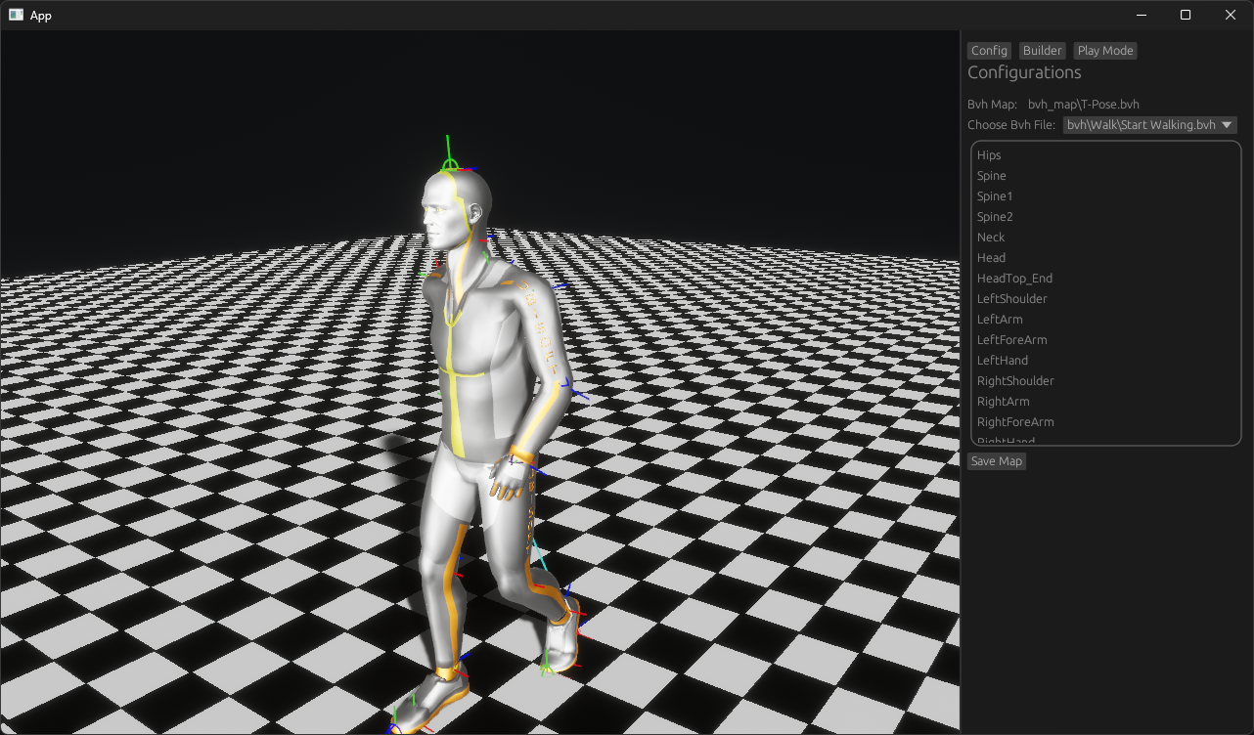Image resolution: width=1254 pixels, height=735 pixels.
Task: Open the Config tab
Action: click(x=989, y=51)
